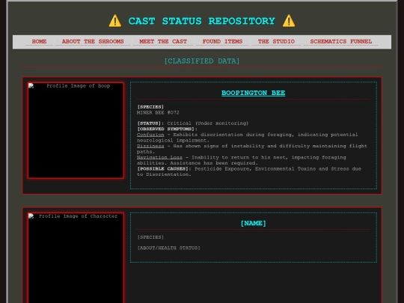Viewport: 404px width, 303px height.
Task: Click the [ABOUT/HEALTH STATUS] placeholder
Action: point(168,248)
